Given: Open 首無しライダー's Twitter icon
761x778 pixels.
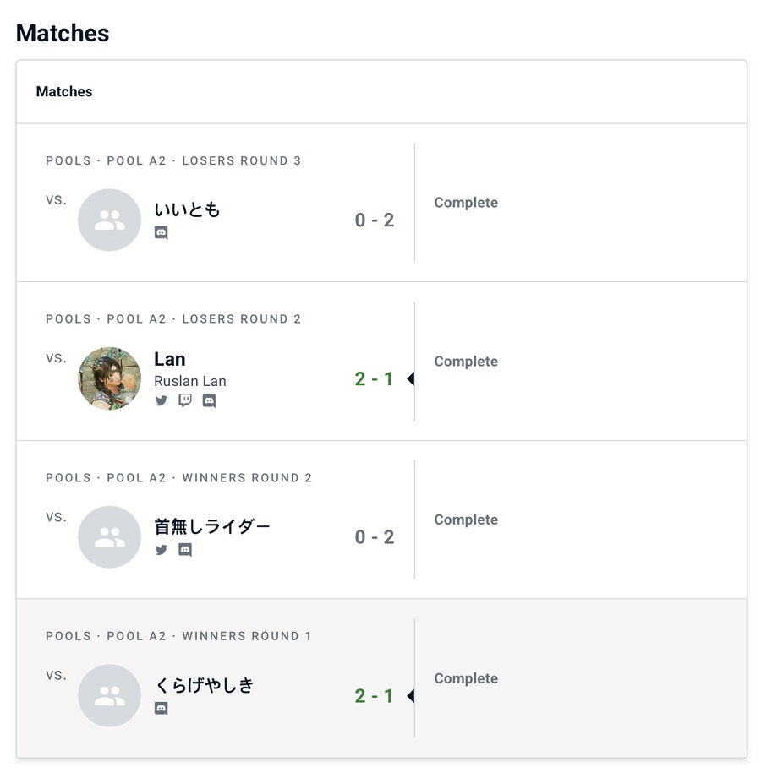Looking at the screenshot, I should 161,549.
